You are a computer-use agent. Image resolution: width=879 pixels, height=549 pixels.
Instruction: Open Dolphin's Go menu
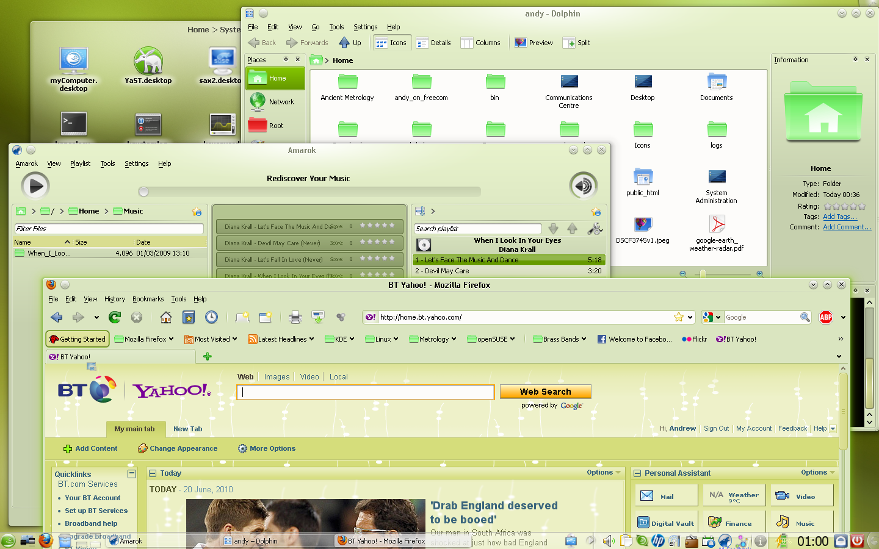(316, 27)
